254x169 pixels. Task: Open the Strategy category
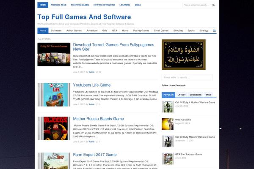click(204, 30)
